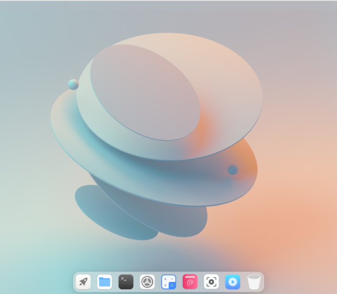Start the Calculator app

tap(168, 282)
